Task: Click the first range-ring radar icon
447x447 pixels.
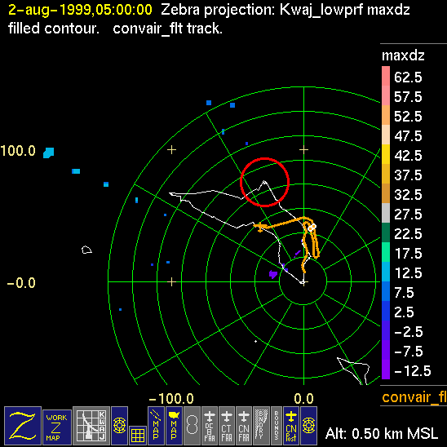Action: tap(119, 425)
